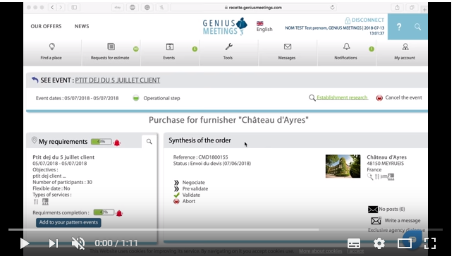The image size is (454, 261).
Task: Click the My requirements magnifier icon
Action: [x=149, y=142]
